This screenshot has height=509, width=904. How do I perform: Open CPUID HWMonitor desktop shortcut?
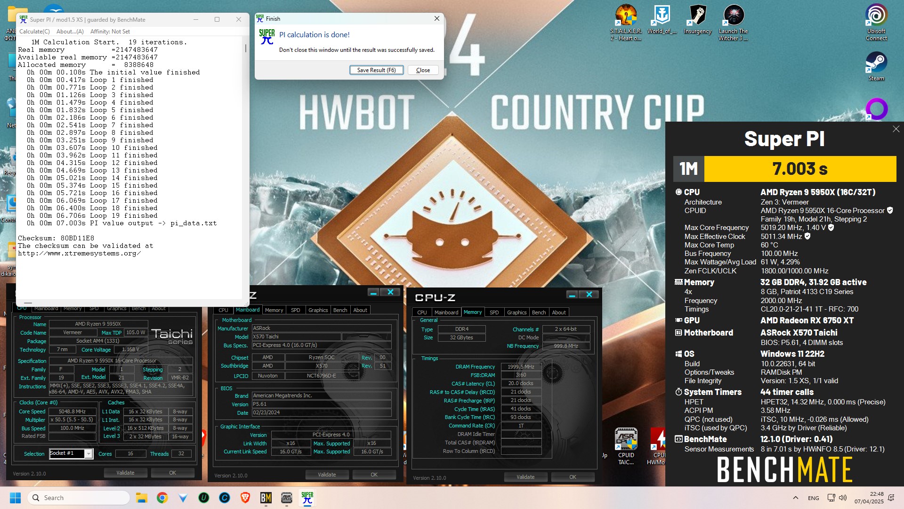[658, 446]
